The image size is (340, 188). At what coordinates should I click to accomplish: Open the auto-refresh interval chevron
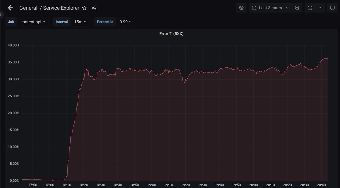point(320,8)
